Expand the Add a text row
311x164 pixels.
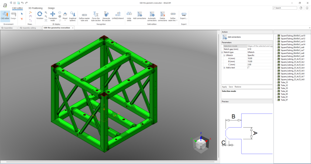[x=224, y=68]
